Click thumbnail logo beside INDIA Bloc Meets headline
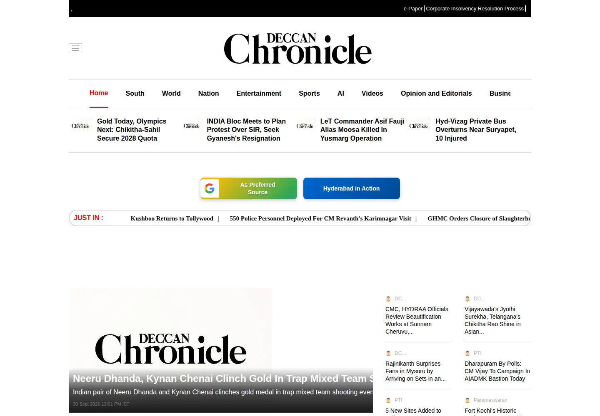This screenshot has width=600, height=416. tap(192, 126)
